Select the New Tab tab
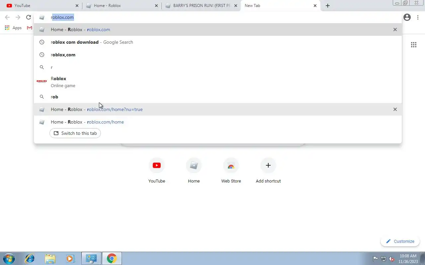 click(x=281, y=6)
